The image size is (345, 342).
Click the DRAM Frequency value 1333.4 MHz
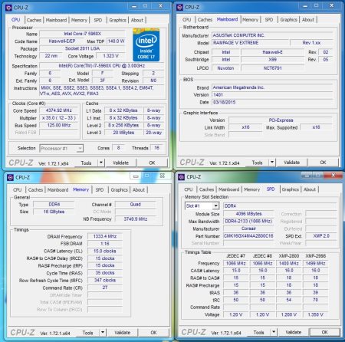tap(105, 236)
